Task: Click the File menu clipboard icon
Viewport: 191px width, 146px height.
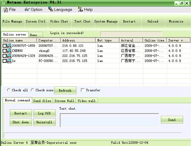Action: pos(5,10)
